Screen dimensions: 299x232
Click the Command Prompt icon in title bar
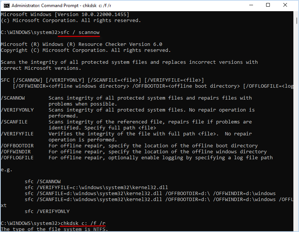tap(6, 6)
